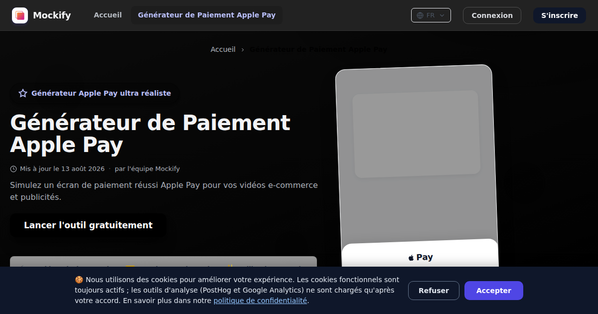Click the globe icon in language selector
This screenshot has height=314, width=598.
[420, 15]
